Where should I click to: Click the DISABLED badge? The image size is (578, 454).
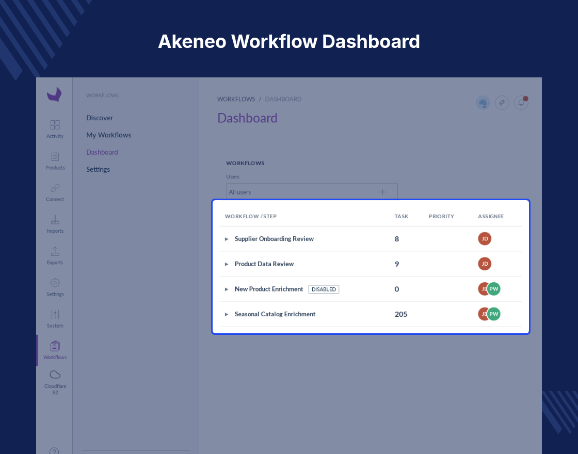point(324,289)
